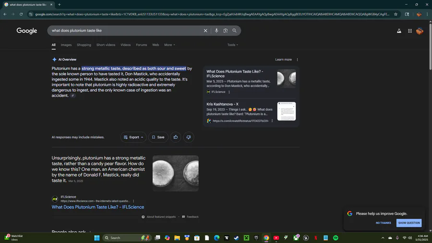432x243 pixels.
Task: Open the Watchlist Ideas taskbar widget
Action: pyautogui.click(x=14, y=238)
